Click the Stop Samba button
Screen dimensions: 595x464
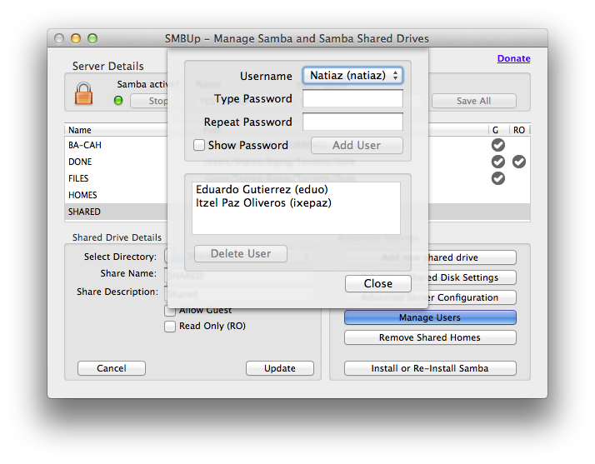pyautogui.click(x=149, y=101)
